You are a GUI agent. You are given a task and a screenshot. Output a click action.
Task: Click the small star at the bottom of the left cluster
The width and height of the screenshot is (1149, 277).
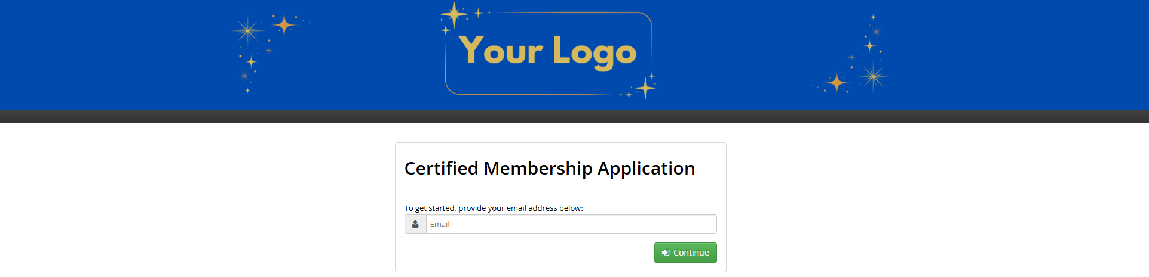247,91
